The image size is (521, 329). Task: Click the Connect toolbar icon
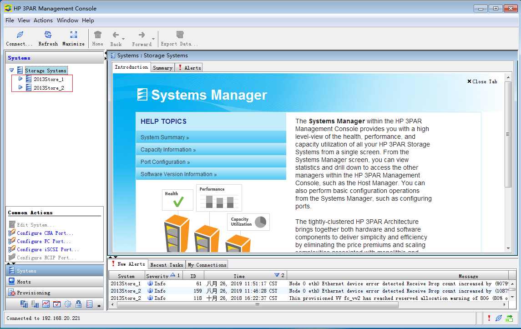click(x=19, y=38)
